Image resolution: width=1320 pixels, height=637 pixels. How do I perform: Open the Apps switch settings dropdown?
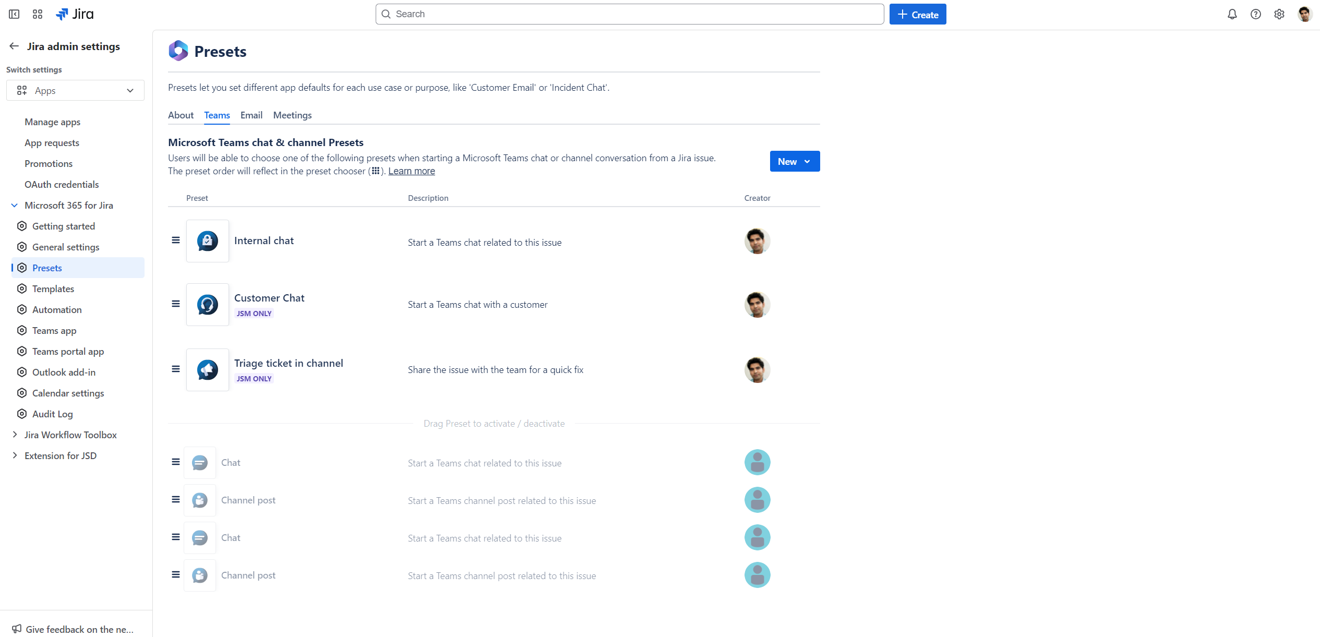click(75, 90)
